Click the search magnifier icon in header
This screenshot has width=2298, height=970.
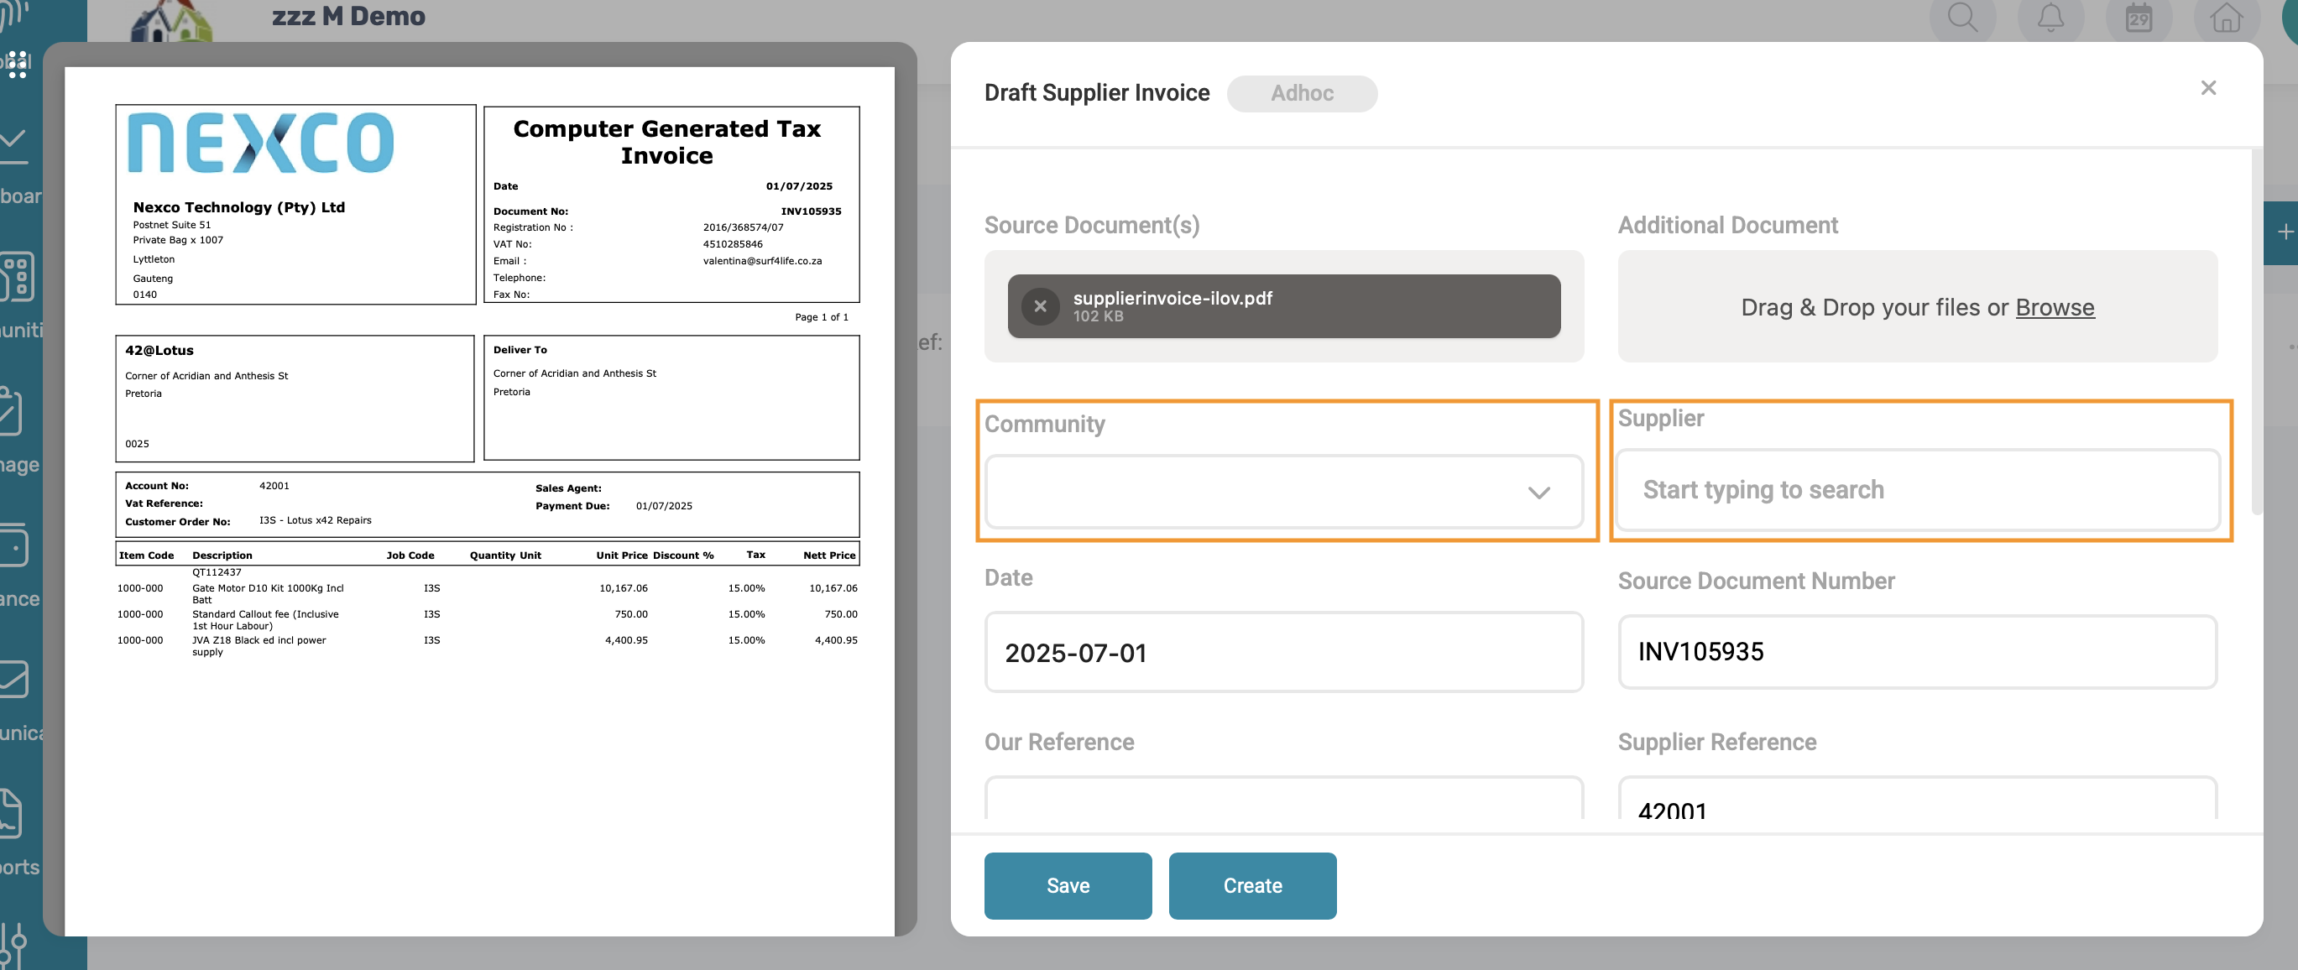pyautogui.click(x=1961, y=17)
